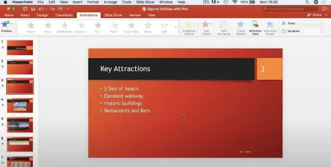The width and height of the screenshot is (331, 167).
Task: Choose the Checkerboard entrance effect
Action: click(x=64, y=28)
